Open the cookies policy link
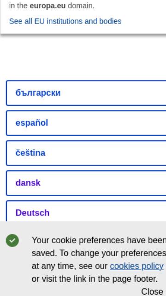Image resolution: width=166 pixels, height=296 pixels. pos(136,266)
